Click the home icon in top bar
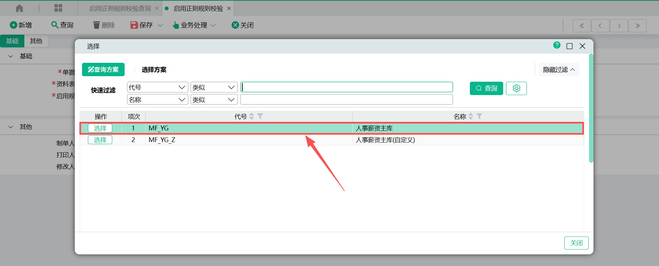Screen dimensions: 659x266 tap(20, 8)
